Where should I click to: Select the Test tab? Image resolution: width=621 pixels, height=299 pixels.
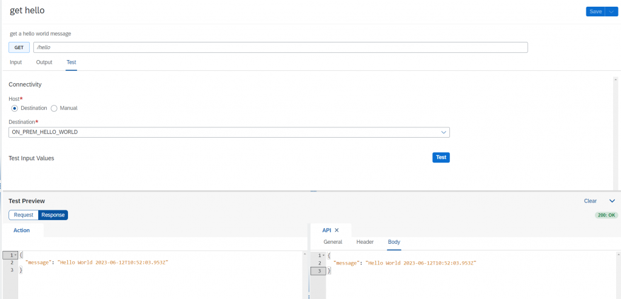[x=72, y=62]
